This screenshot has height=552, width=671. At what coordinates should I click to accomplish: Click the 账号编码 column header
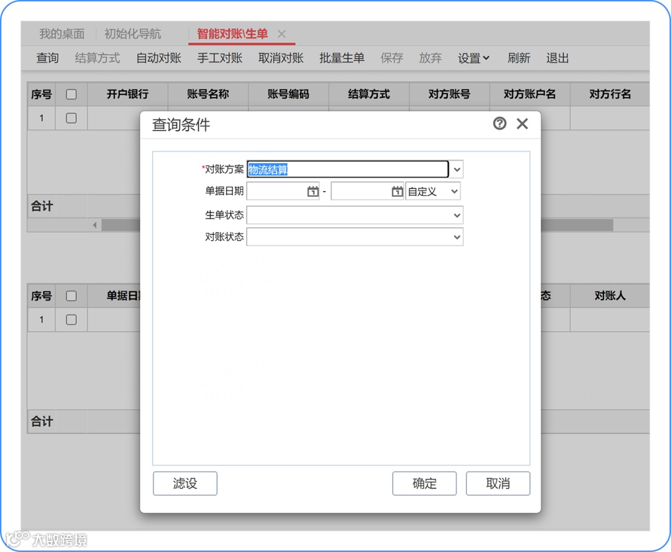pos(288,94)
